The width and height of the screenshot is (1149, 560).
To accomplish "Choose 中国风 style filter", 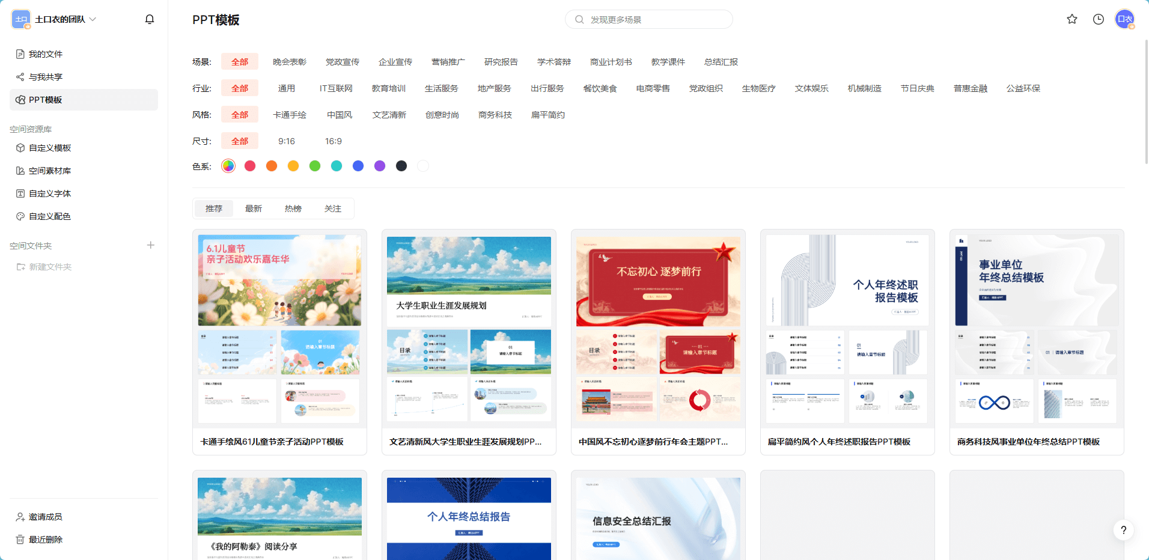I will 340,115.
